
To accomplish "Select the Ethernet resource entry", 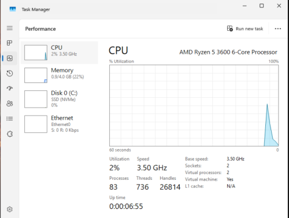I will point(60,124).
